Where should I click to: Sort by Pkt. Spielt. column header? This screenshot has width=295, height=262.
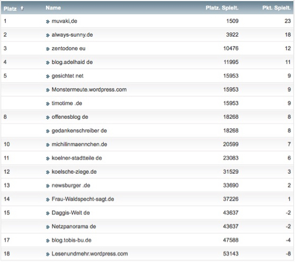[276, 8]
